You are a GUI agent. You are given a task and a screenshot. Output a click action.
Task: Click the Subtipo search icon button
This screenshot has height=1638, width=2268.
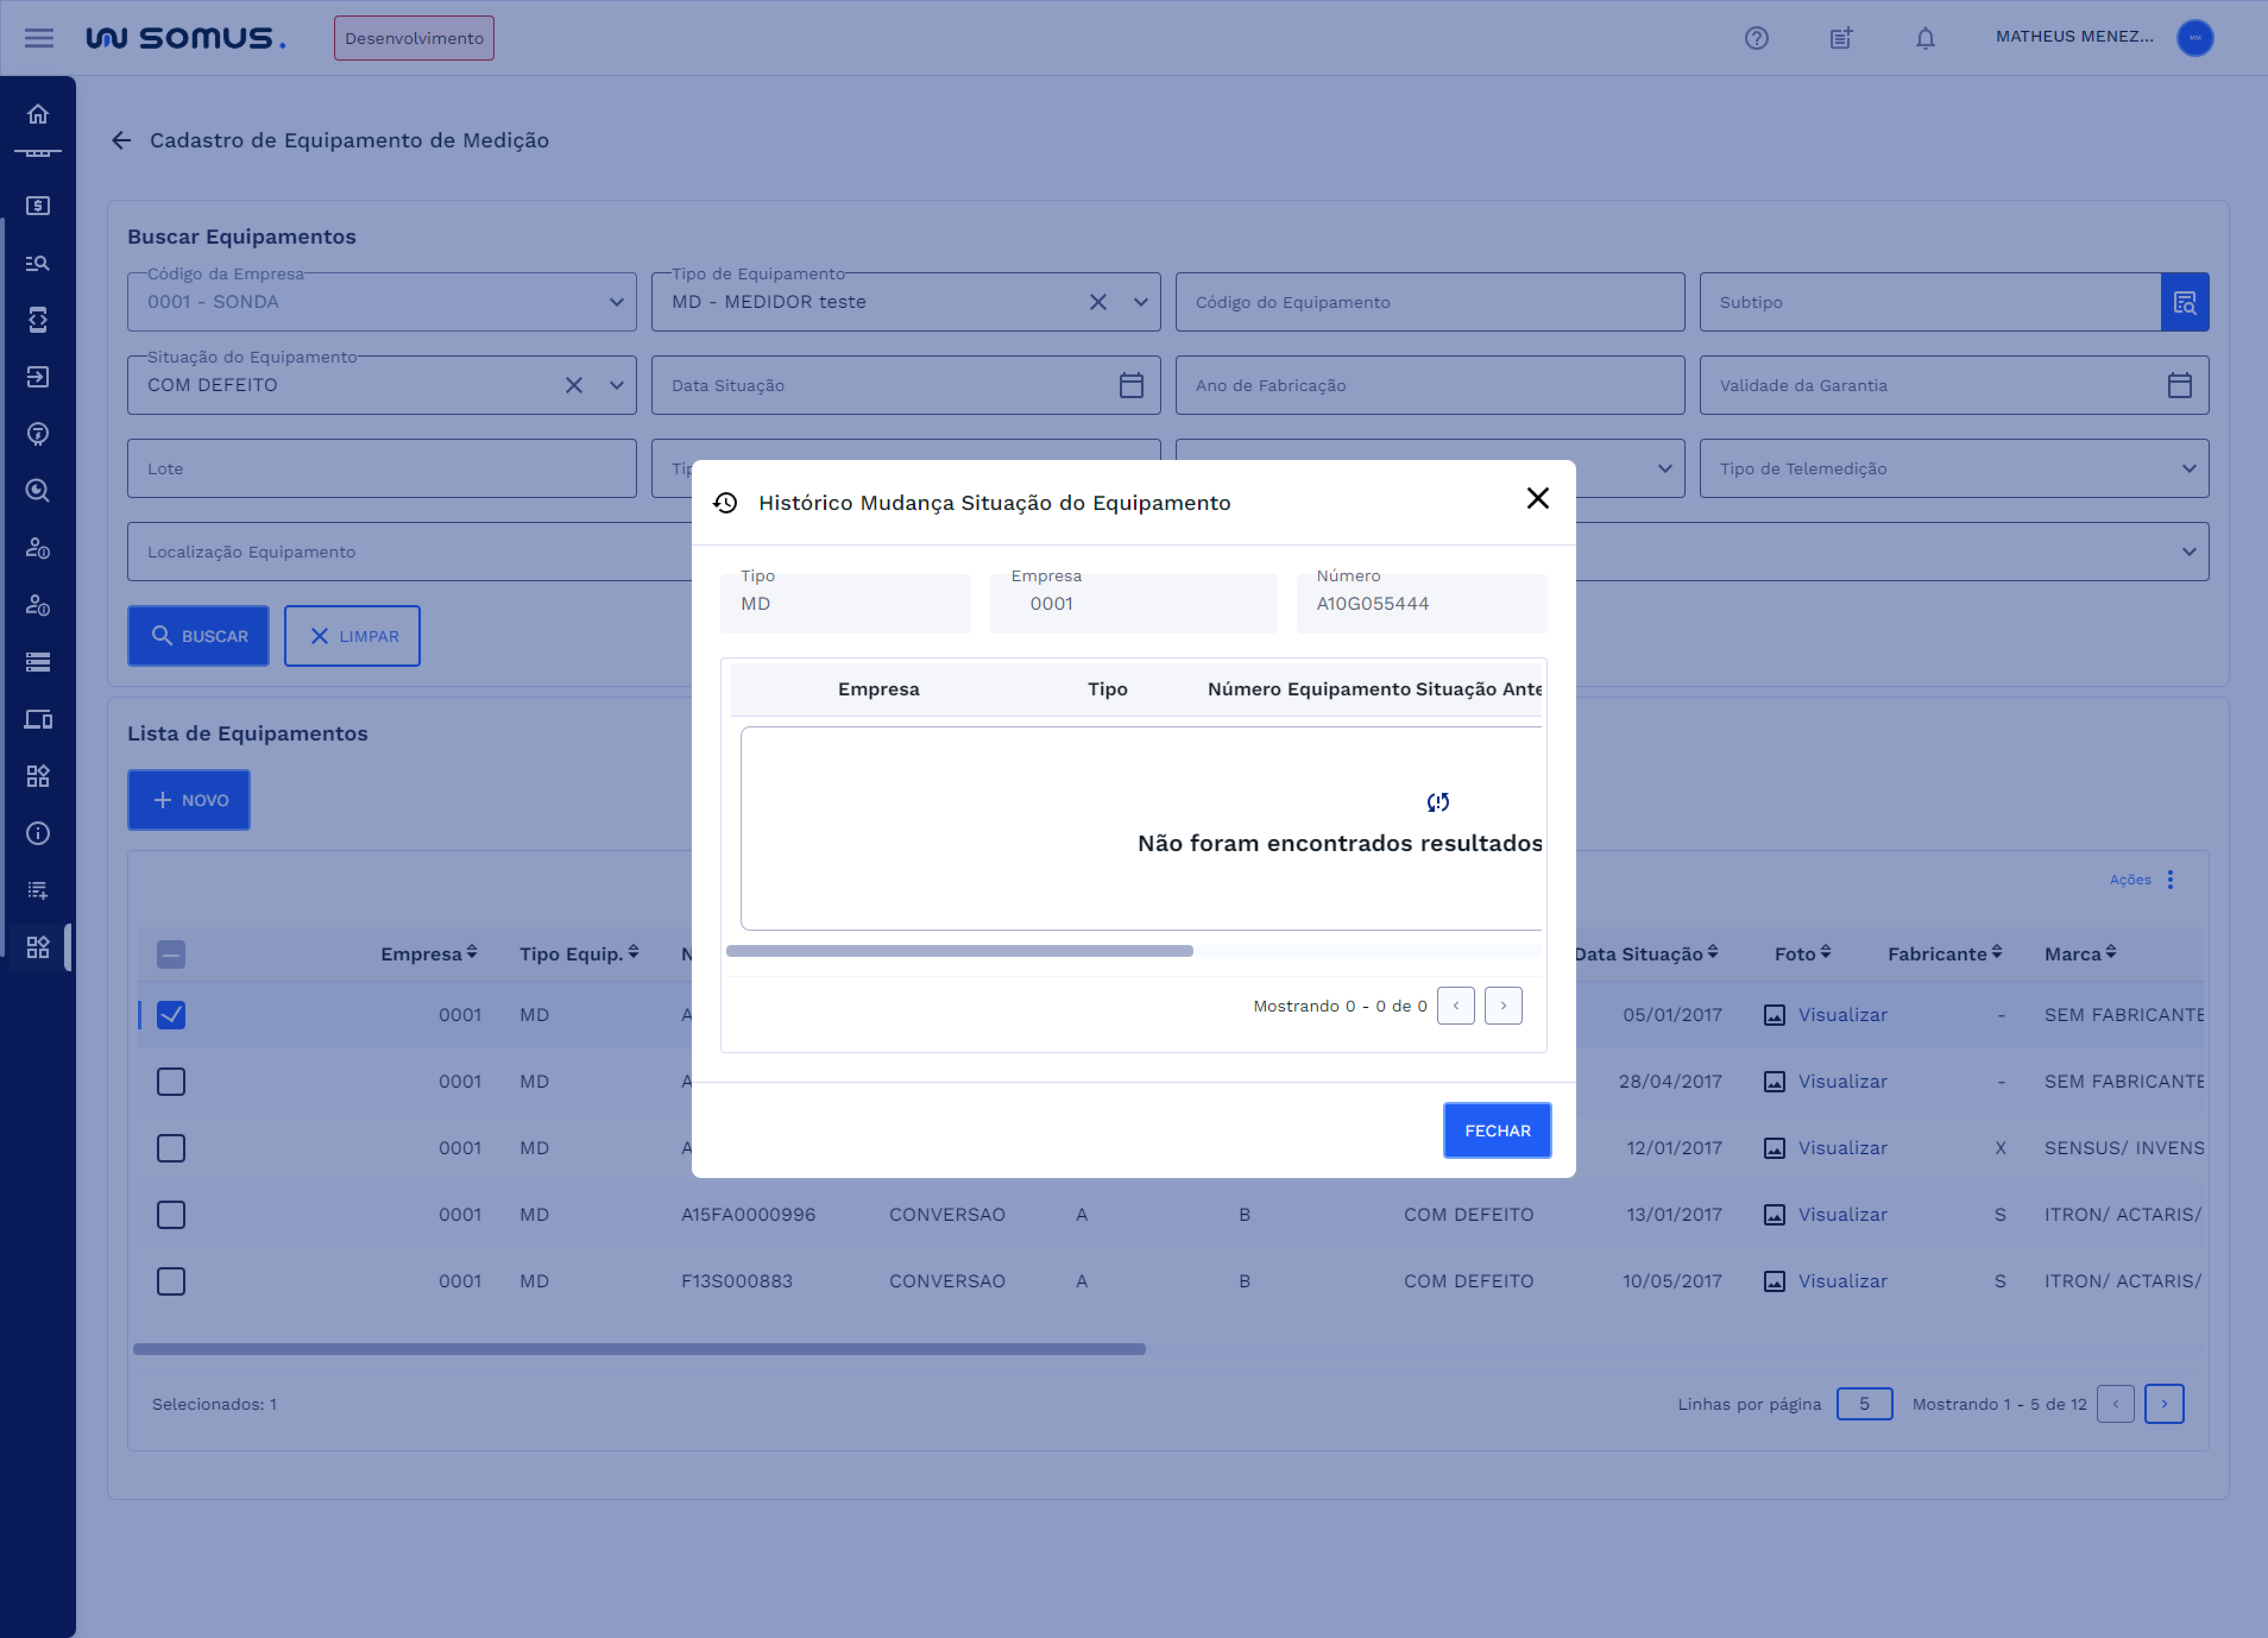pyautogui.click(x=2184, y=302)
